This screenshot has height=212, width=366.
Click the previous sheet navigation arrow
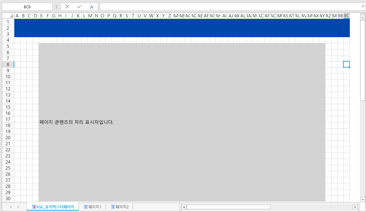click(x=11, y=207)
